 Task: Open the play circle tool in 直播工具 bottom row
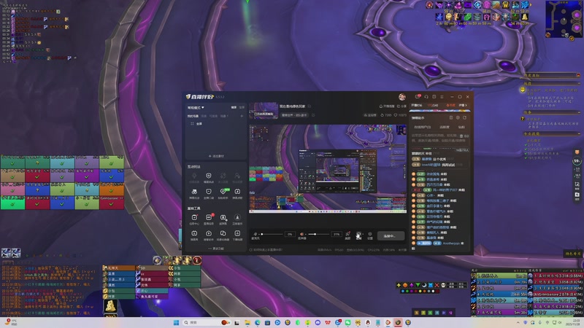coord(209,235)
